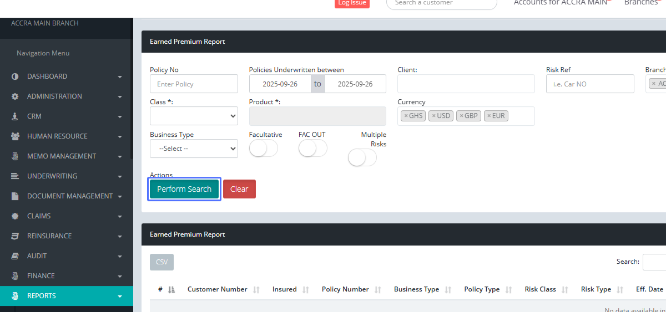
Task: Open the Finance menu item
Action: click(x=41, y=276)
